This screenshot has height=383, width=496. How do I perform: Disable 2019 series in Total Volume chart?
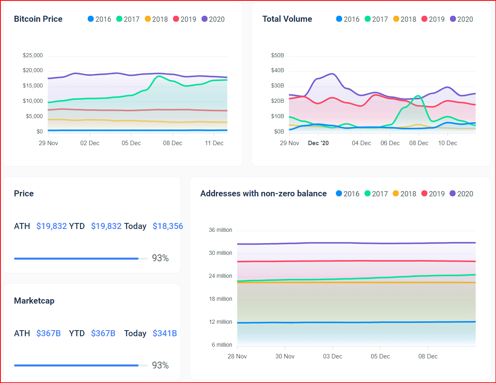[433, 19]
